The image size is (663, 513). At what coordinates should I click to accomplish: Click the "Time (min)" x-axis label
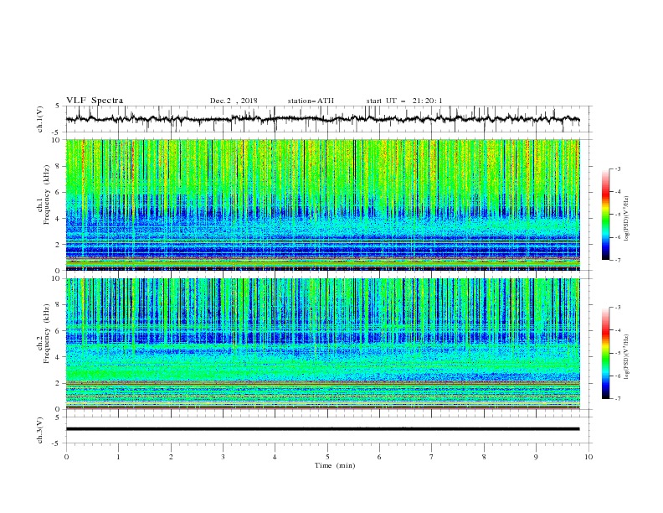pos(335,465)
